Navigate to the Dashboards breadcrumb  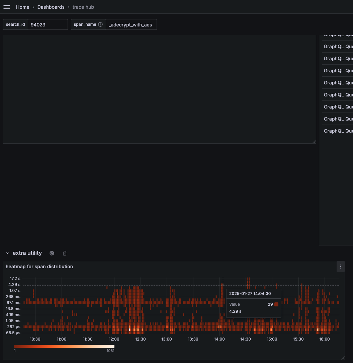51,7
